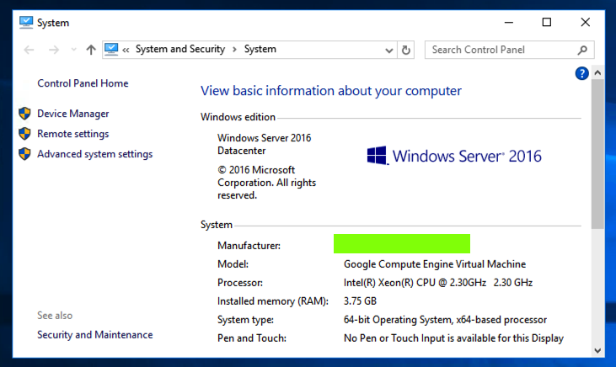Refresh the System page

[x=407, y=50]
